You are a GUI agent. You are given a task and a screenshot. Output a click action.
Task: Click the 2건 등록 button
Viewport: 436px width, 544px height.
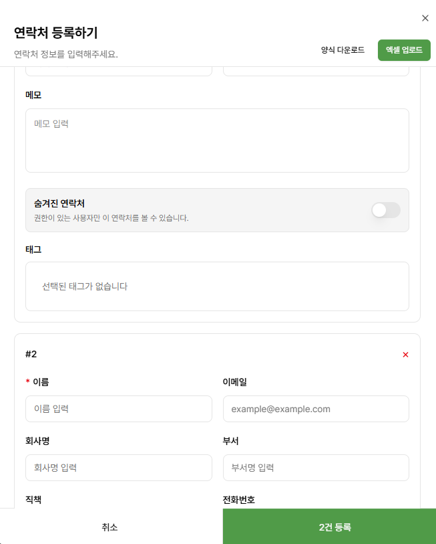click(x=335, y=527)
